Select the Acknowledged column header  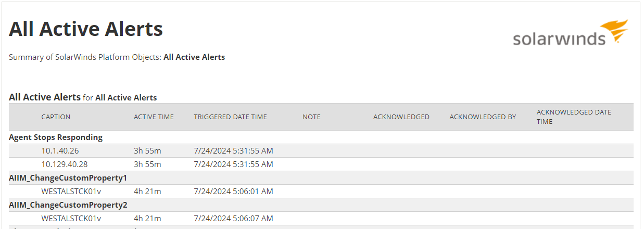point(401,117)
